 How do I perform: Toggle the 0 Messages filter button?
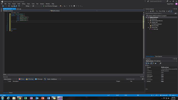pos(39,79)
